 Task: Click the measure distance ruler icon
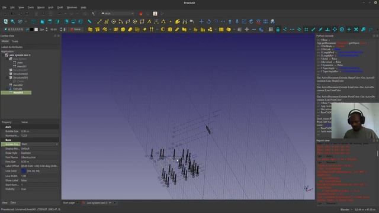click(89, 21)
